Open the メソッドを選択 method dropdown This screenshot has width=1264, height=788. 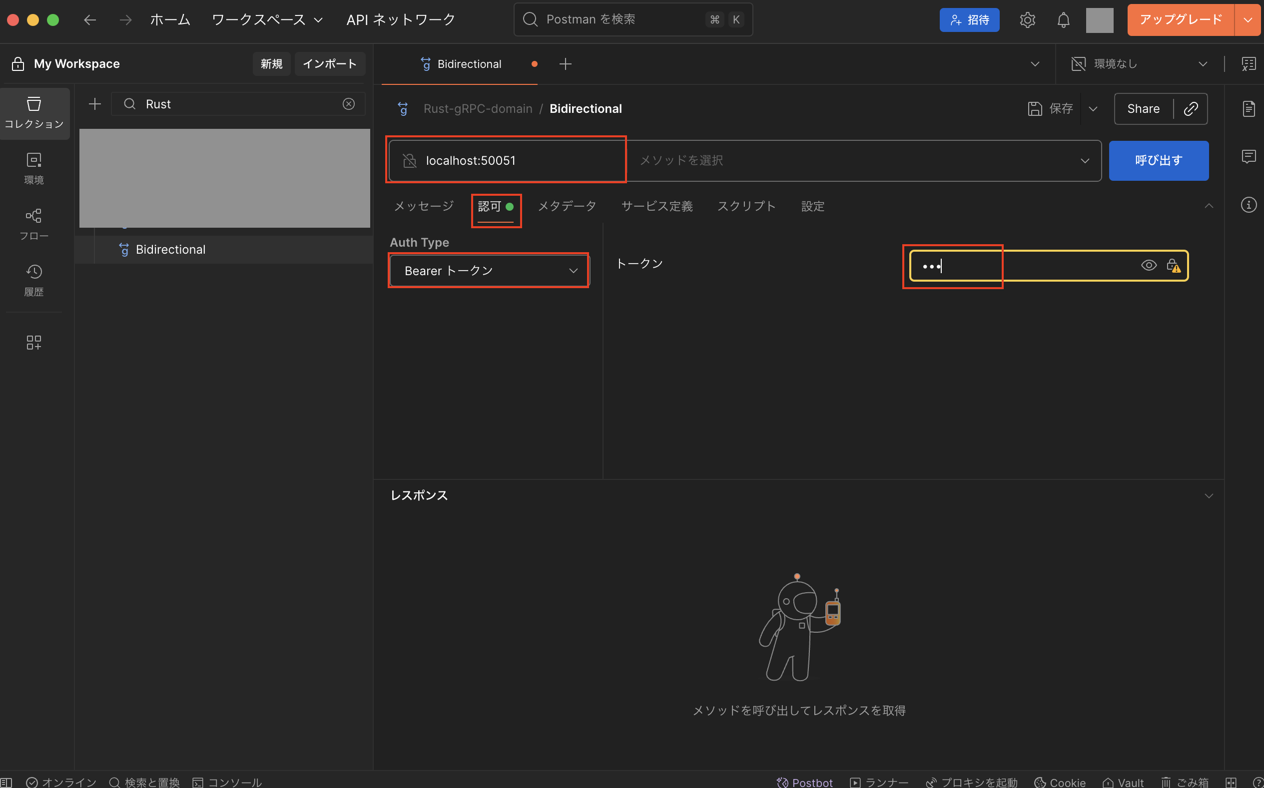[x=863, y=160]
